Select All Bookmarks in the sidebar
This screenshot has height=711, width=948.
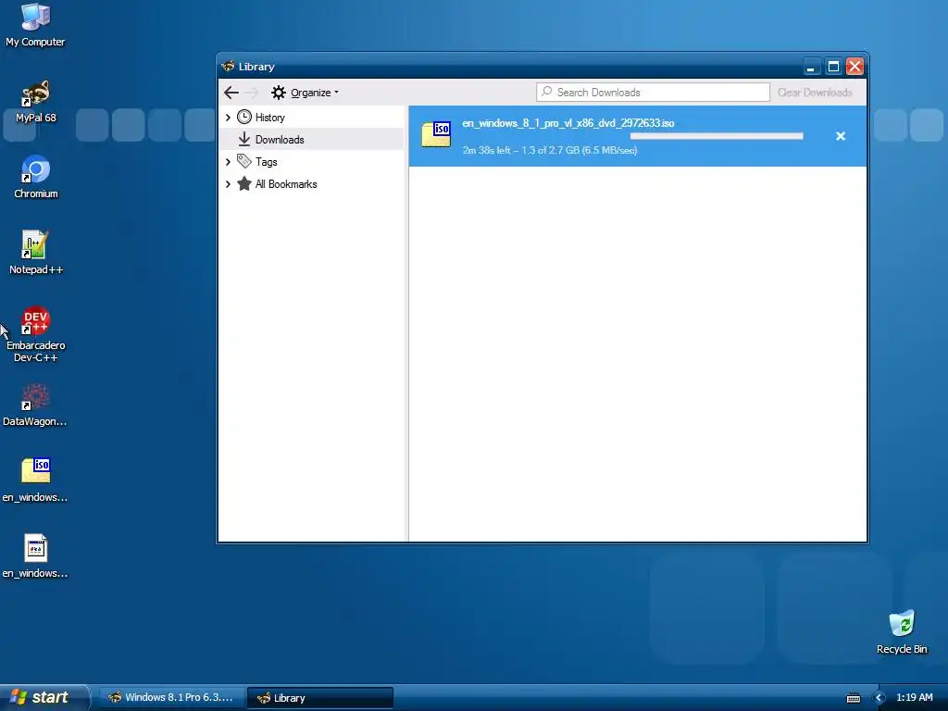(312, 184)
